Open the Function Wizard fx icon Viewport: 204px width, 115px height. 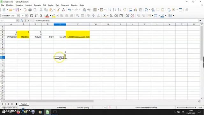pyautogui.click(x=22, y=20)
